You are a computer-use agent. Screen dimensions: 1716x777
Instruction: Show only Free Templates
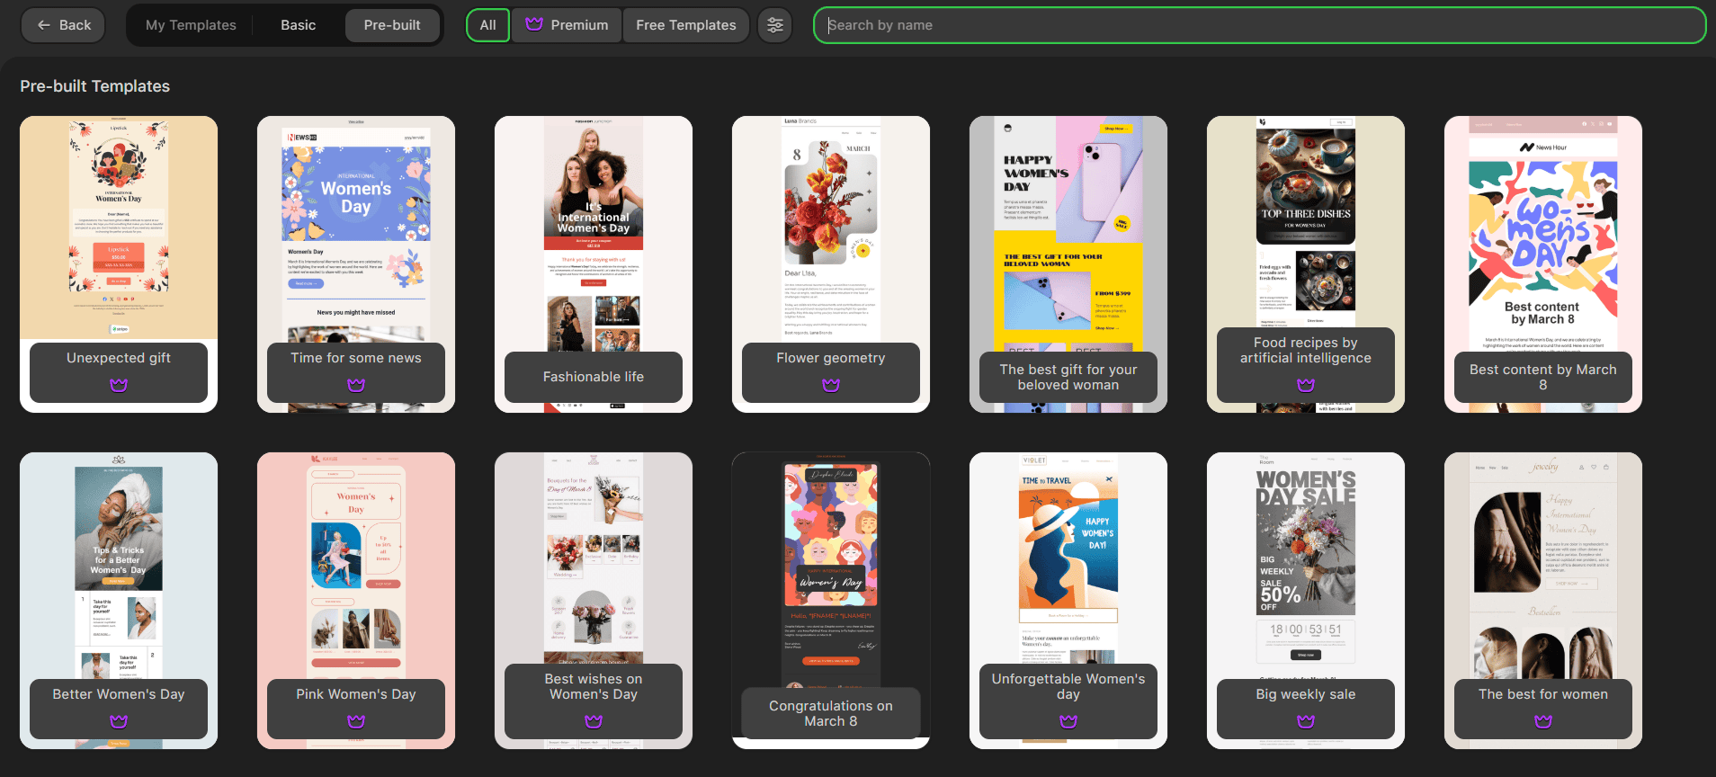[x=685, y=25]
